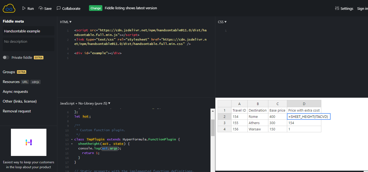Open the Groups section
Viewport: 368px width, 172px height.
click(x=9, y=72)
